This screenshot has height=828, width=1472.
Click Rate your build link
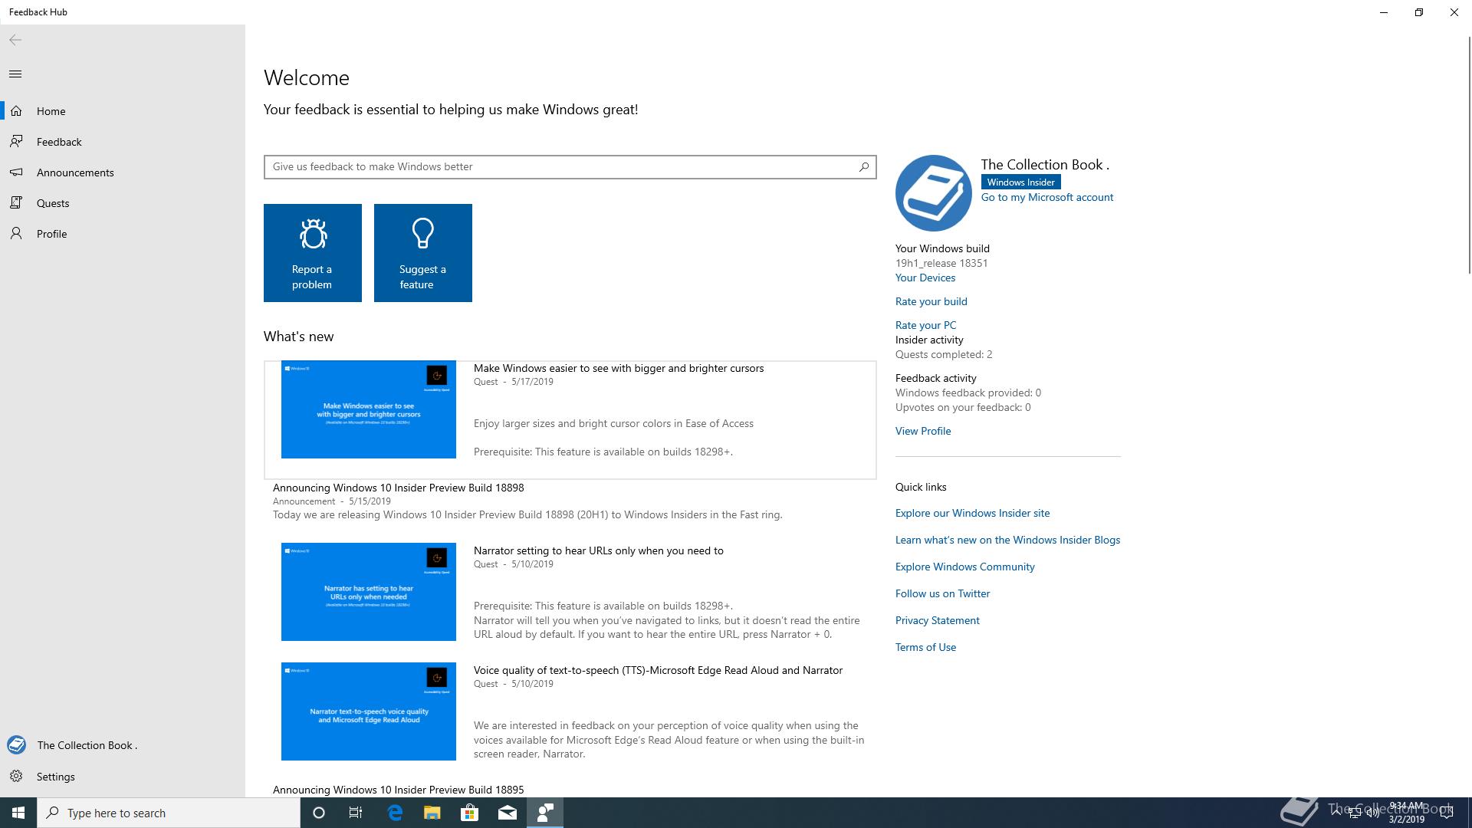(x=932, y=301)
